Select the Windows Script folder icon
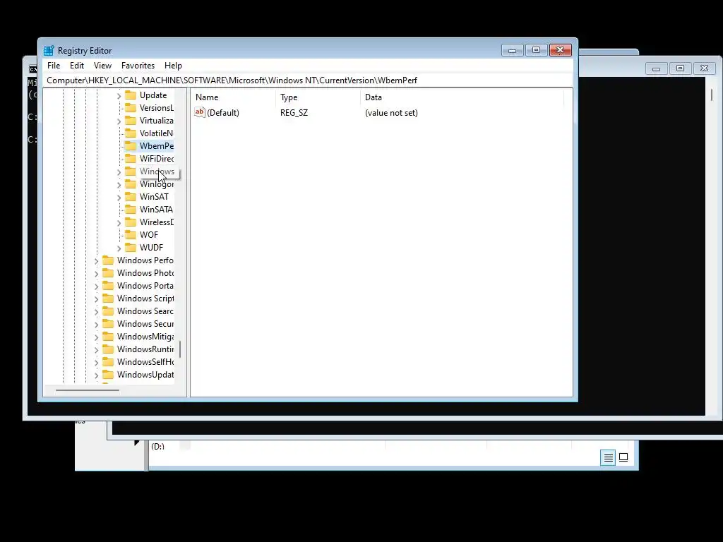 pyautogui.click(x=108, y=299)
